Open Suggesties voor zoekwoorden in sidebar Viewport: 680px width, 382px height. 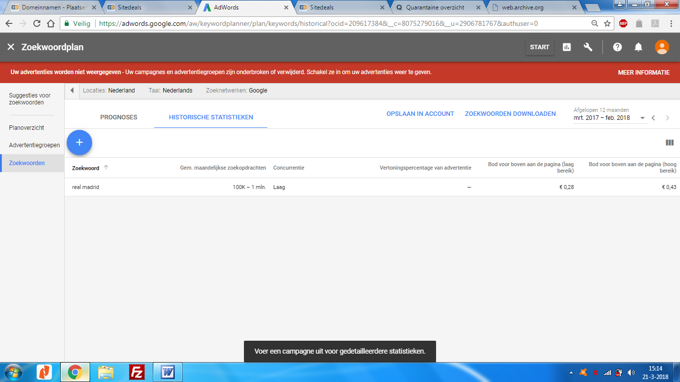coord(30,99)
